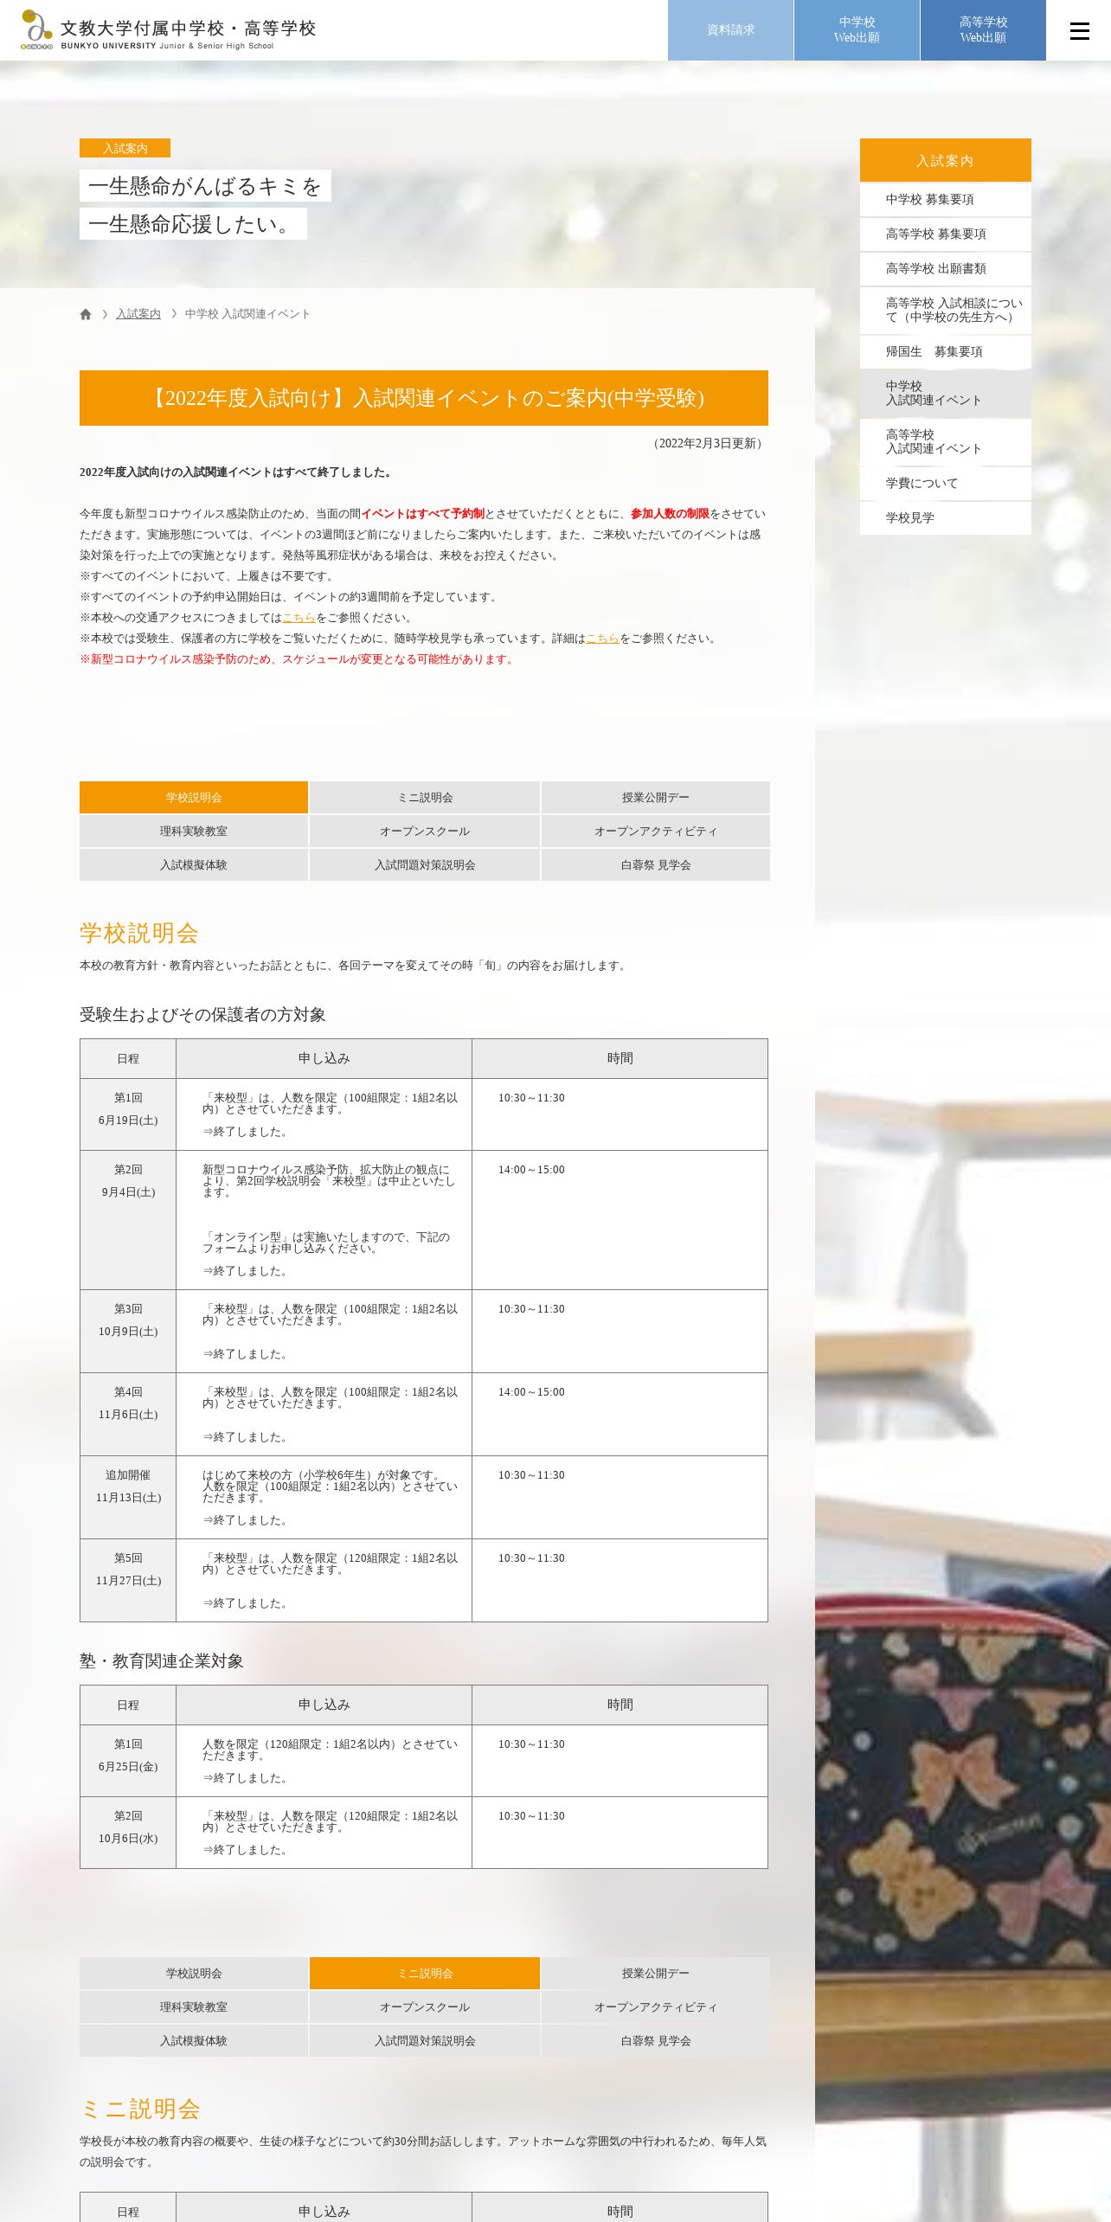Select オープンアクティビティ tab in second navigation grid

[656, 2007]
